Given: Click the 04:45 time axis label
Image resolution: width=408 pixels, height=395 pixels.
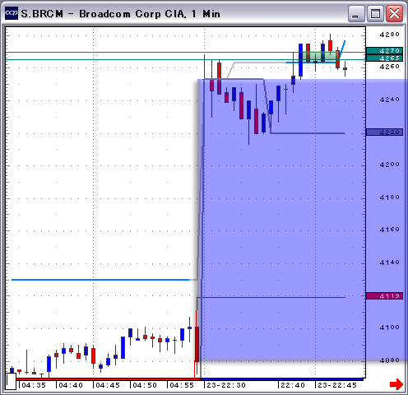Looking at the screenshot, I should pos(108,385).
